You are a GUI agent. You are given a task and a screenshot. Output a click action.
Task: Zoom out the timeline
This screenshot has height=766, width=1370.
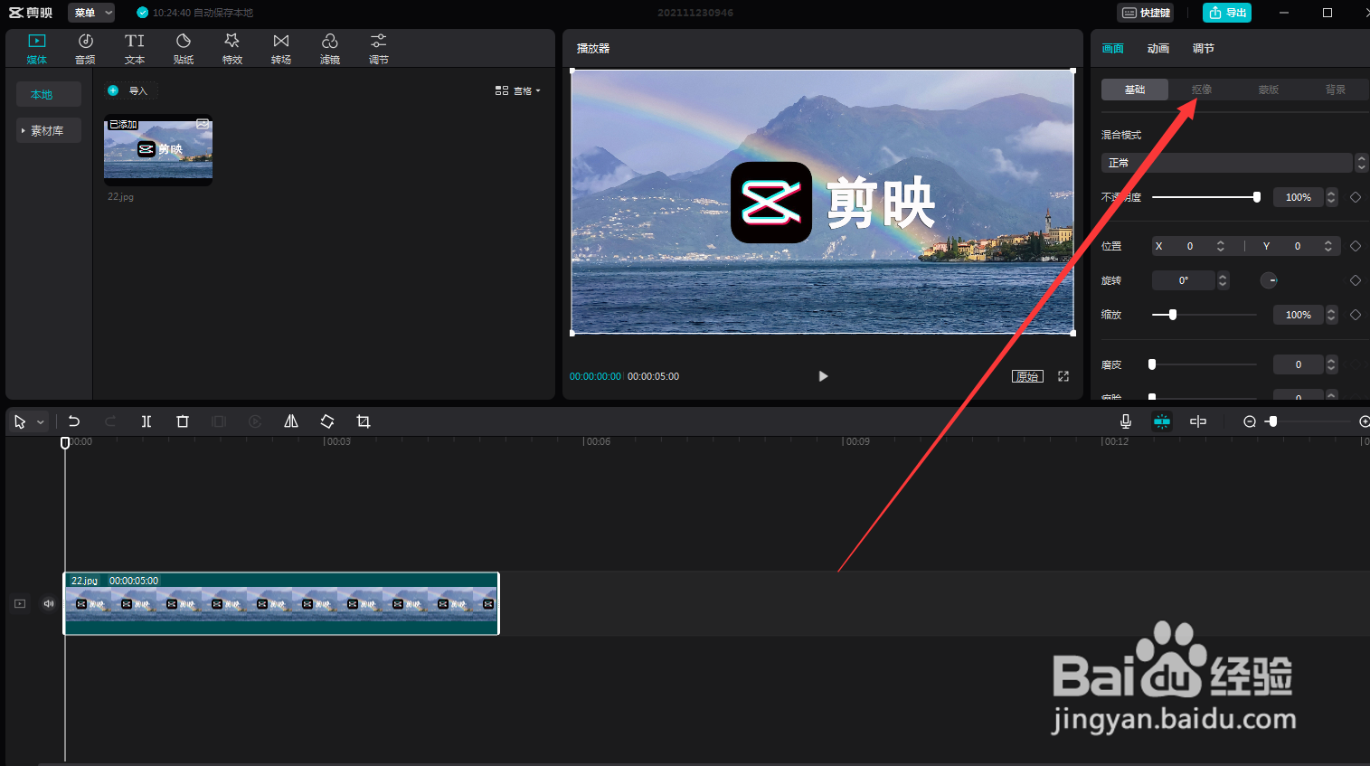1250,421
